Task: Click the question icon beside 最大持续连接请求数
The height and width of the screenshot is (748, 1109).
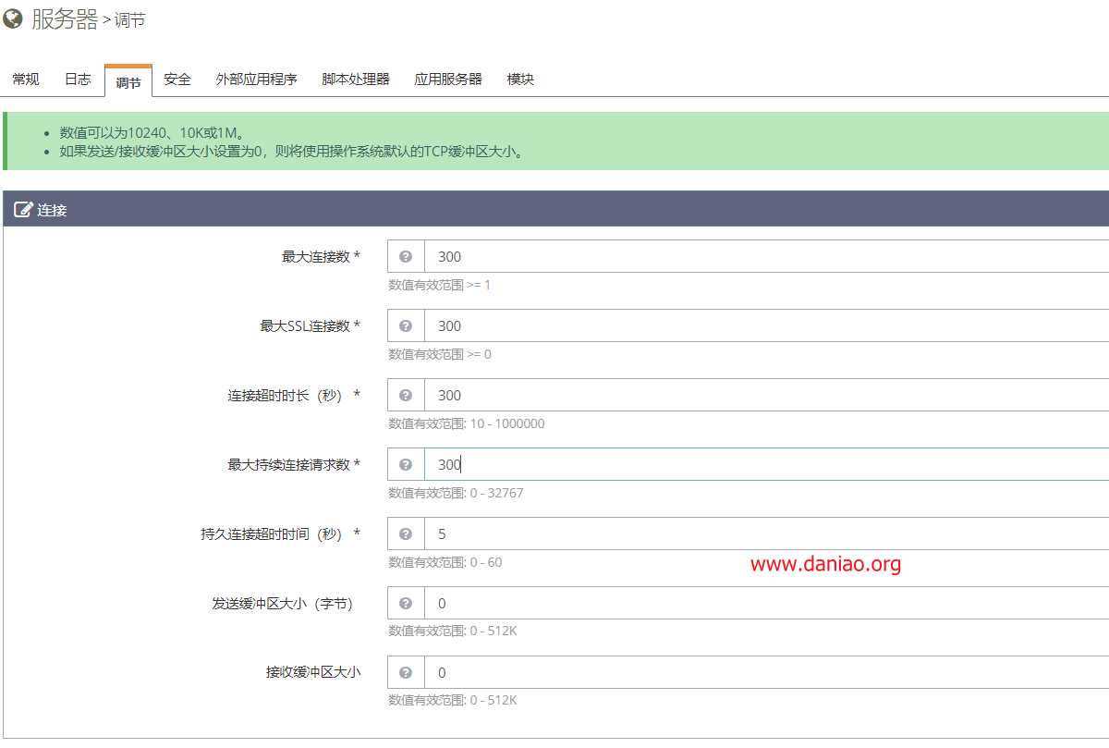Action: [x=406, y=464]
